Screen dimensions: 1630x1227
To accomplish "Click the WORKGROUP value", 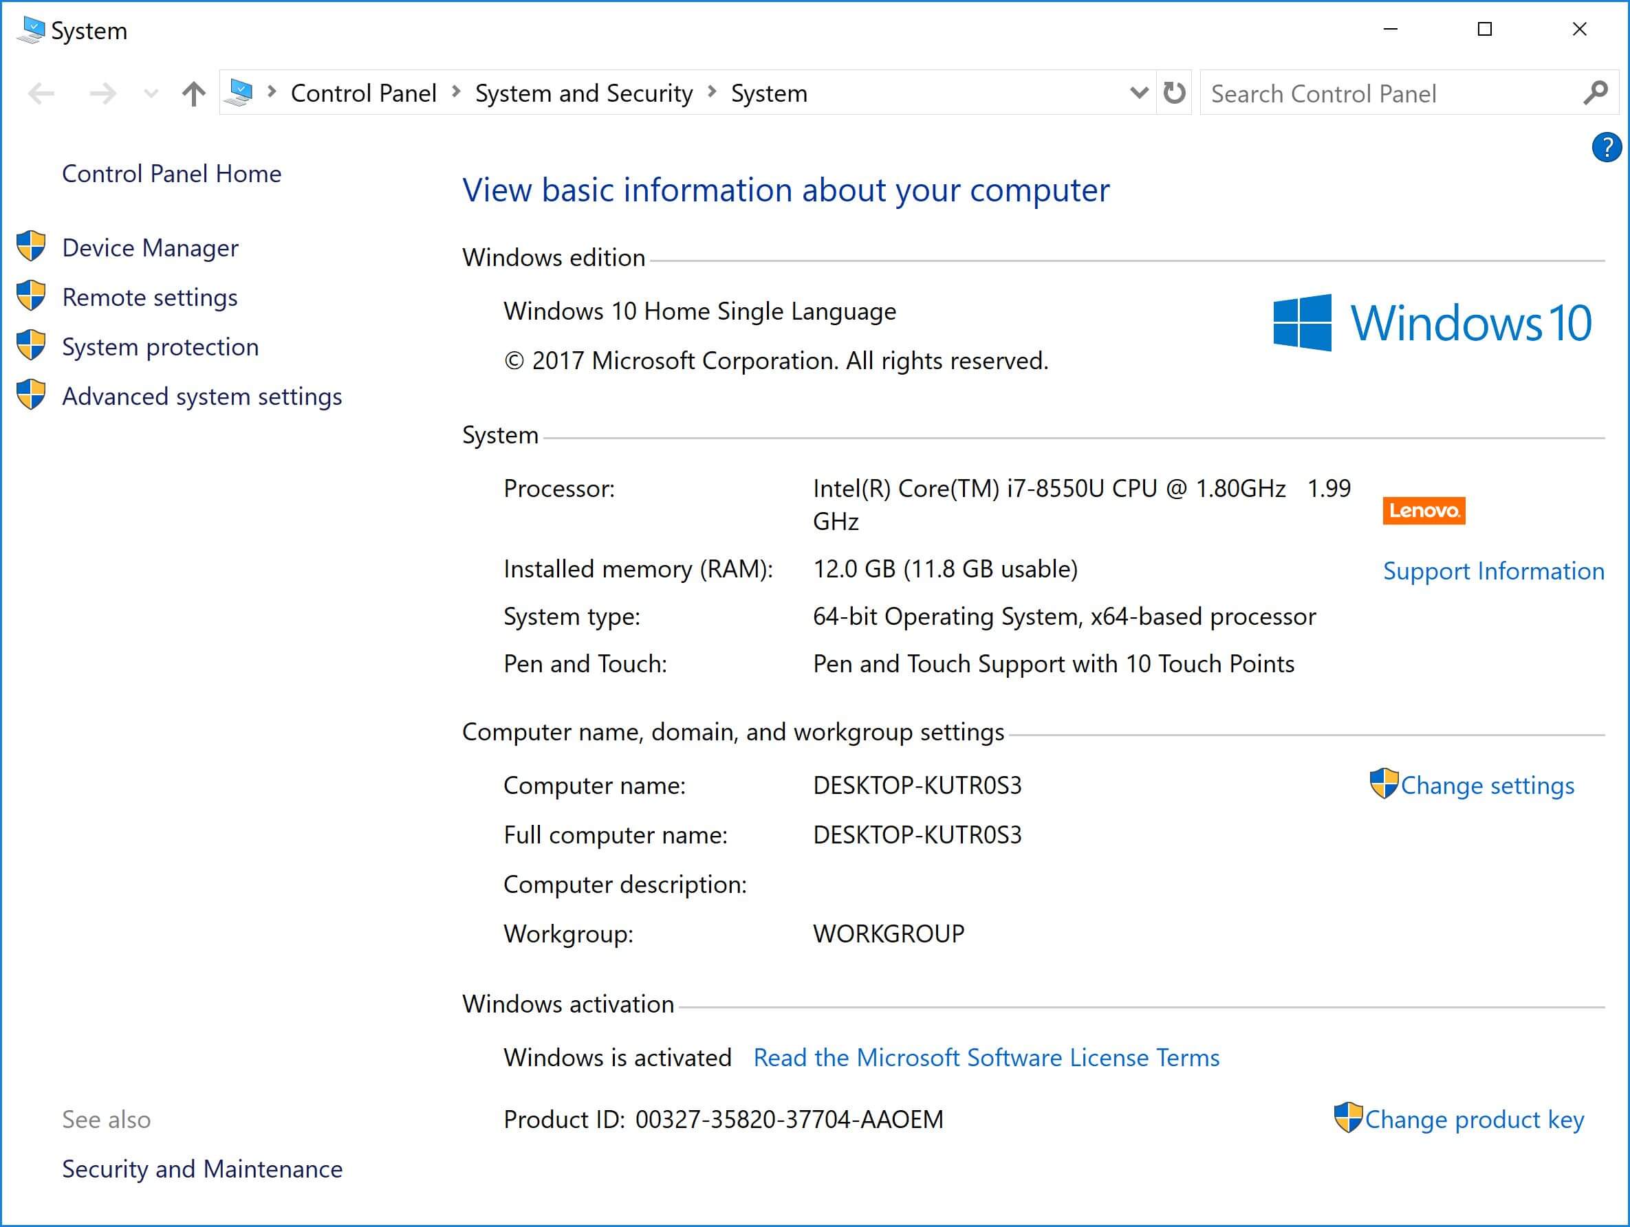I will pos(889,934).
